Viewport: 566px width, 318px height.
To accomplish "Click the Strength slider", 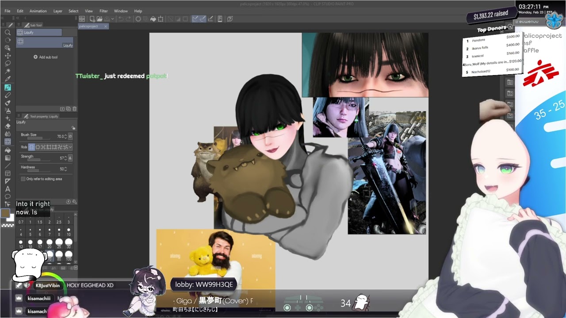I will point(38,160).
